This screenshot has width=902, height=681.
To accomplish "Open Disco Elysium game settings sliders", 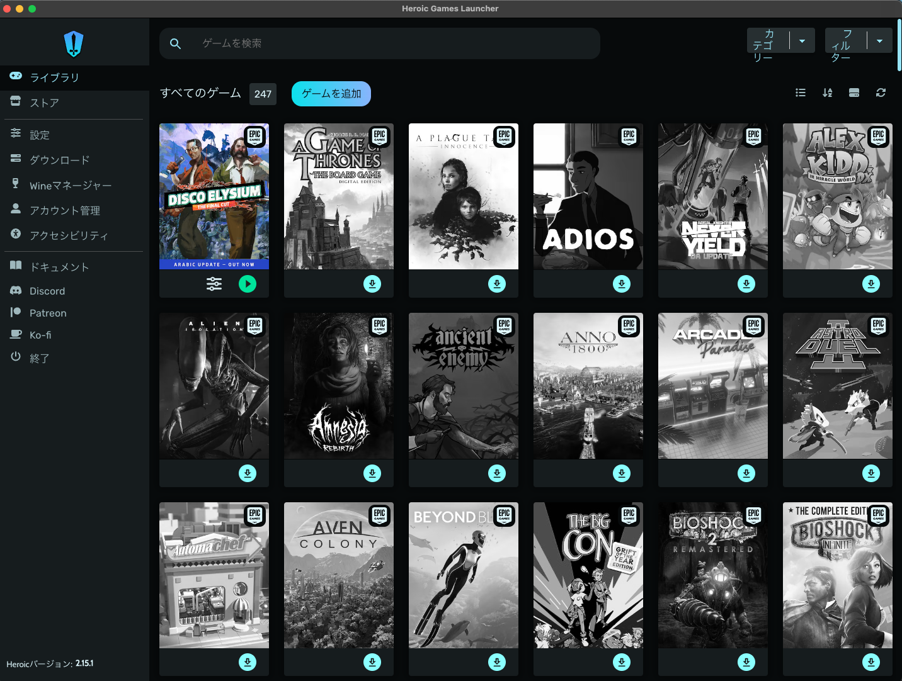I will [x=214, y=284].
